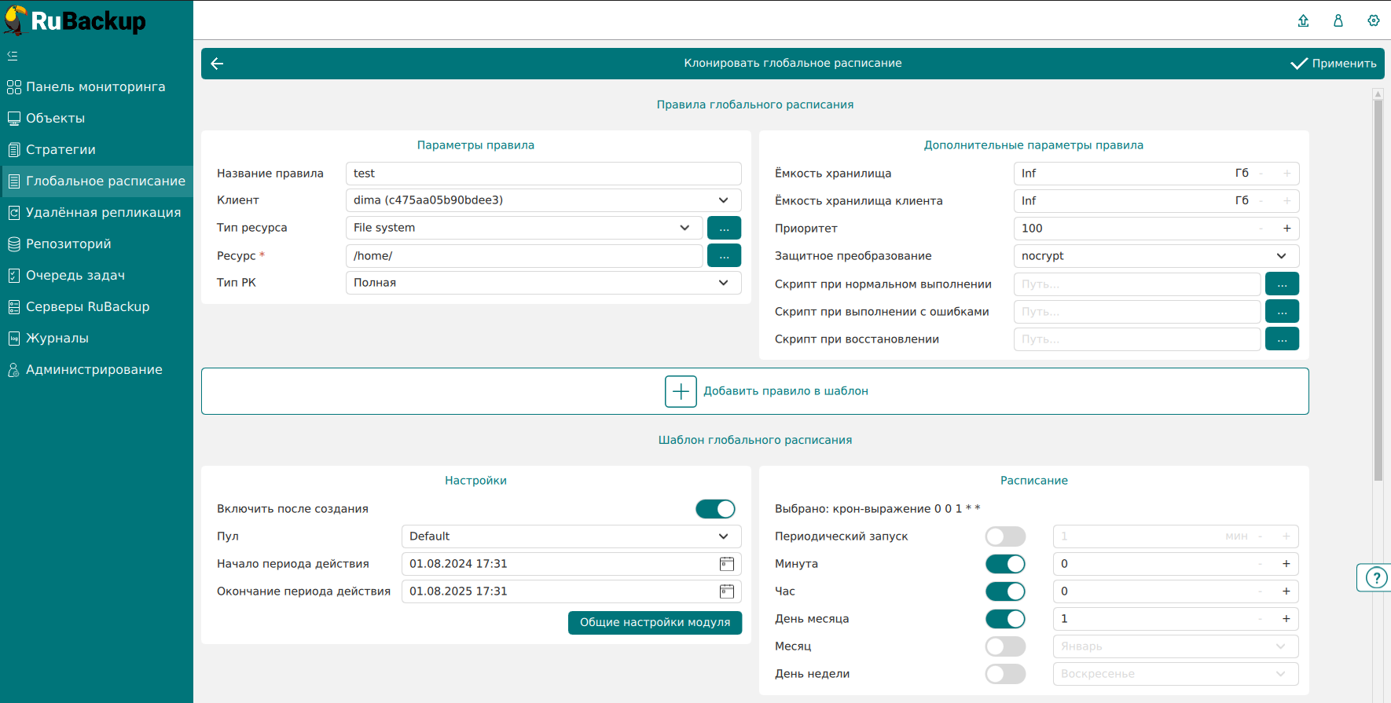Toggle the 'Минута' switch
Screen dimensions: 1391x703
1006,564
